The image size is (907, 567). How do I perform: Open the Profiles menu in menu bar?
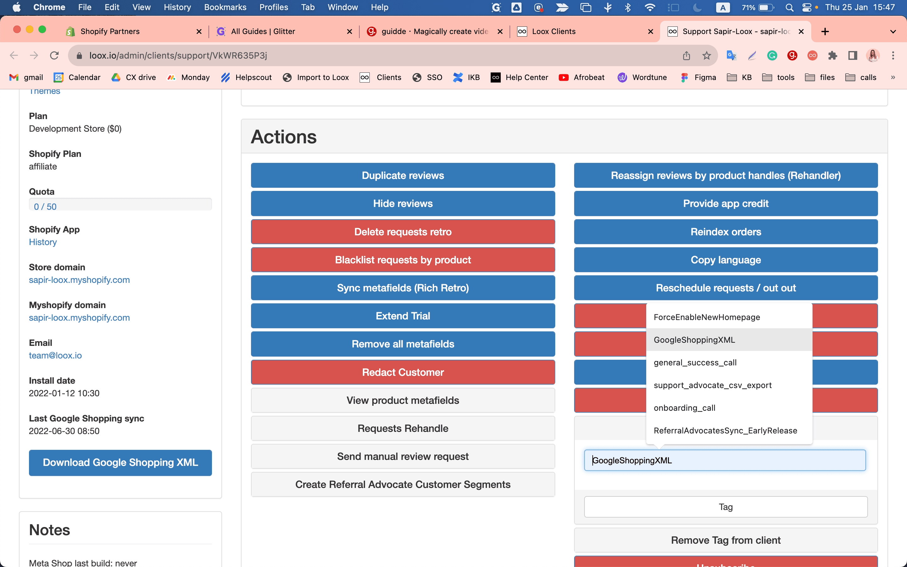(274, 7)
